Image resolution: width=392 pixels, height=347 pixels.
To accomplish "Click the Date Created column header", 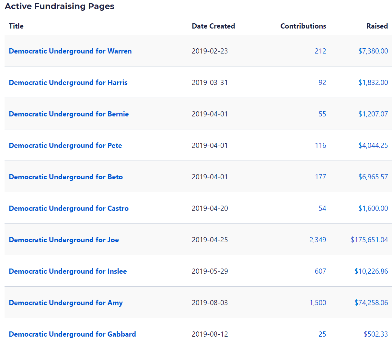I will tap(213, 26).
